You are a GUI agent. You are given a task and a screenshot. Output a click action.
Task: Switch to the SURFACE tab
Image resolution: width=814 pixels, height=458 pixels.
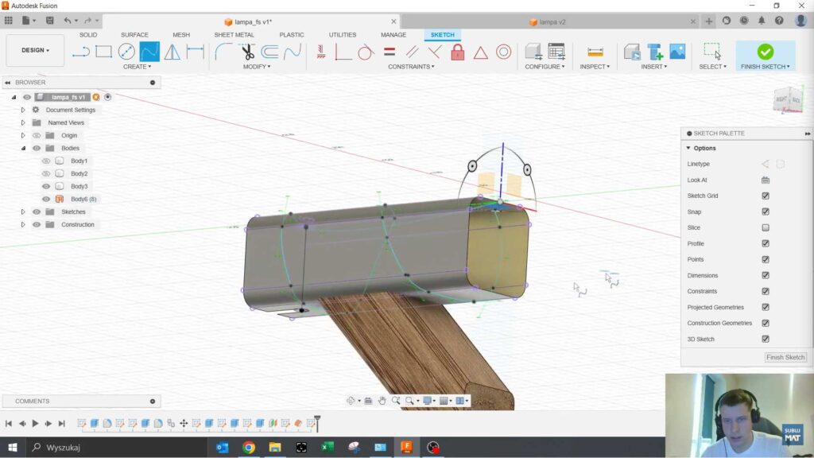pyautogui.click(x=134, y=35)
